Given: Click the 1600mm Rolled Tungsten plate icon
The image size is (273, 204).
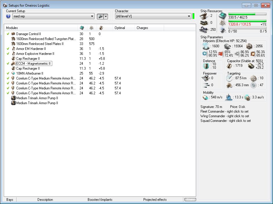Looking at the screenshot, I should 13,39.
